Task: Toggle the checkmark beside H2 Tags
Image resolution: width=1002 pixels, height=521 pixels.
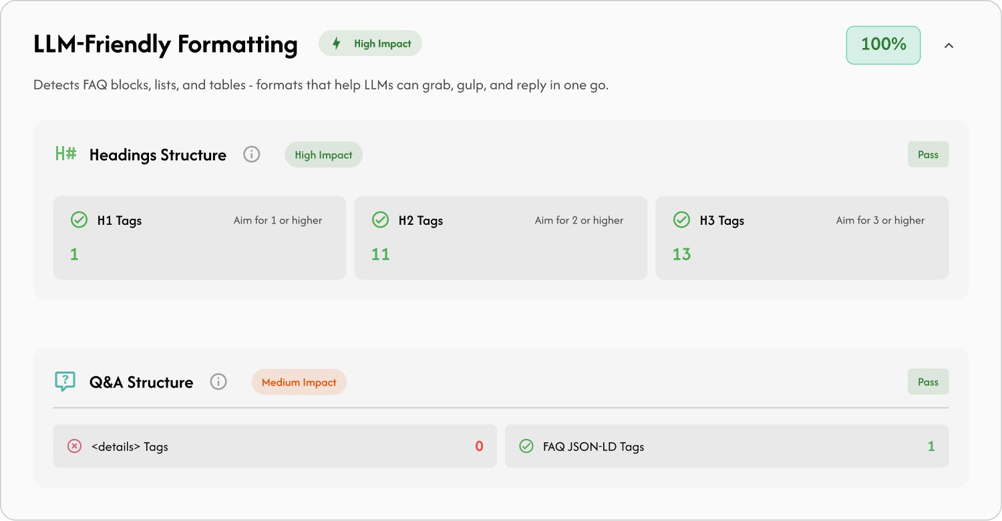Action: tap(380, 219)
